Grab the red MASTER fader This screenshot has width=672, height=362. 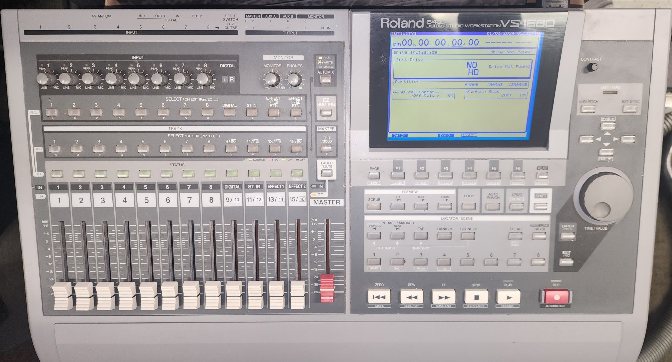point(327,288)
